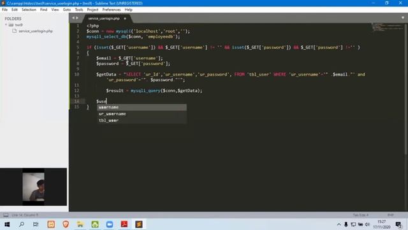This screenshot has width=408, height=230.
Task: Open the Find menu
Action: coord(44,10)
